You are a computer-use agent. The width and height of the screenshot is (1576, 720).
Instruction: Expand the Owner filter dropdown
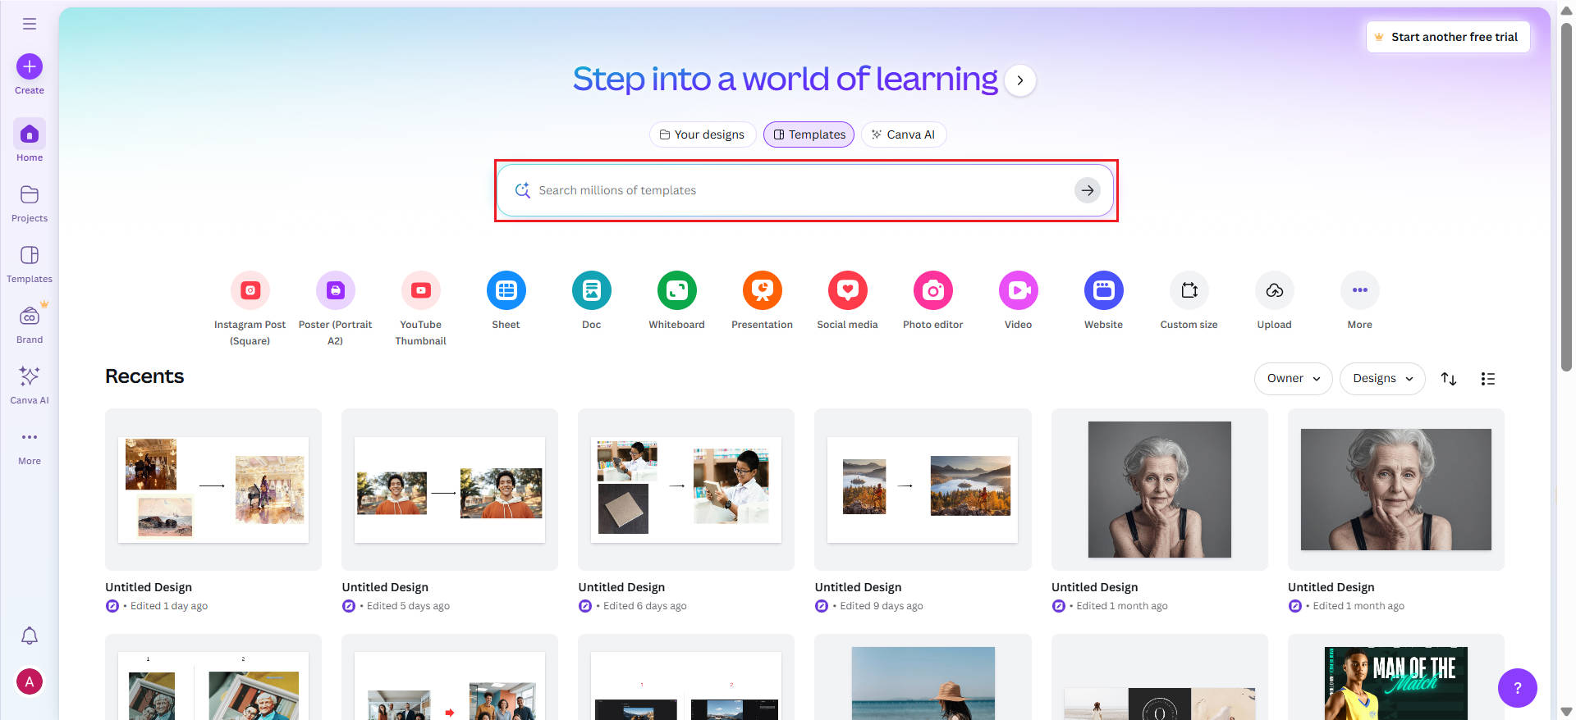pos(1293,379)
